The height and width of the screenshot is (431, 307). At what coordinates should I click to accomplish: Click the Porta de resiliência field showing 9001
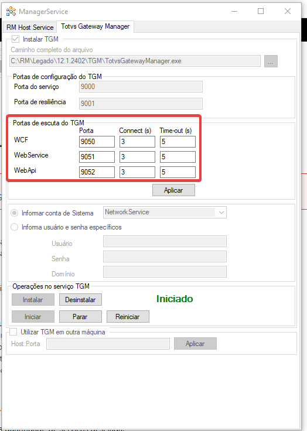pyautogui.click(x=141, y=104)
